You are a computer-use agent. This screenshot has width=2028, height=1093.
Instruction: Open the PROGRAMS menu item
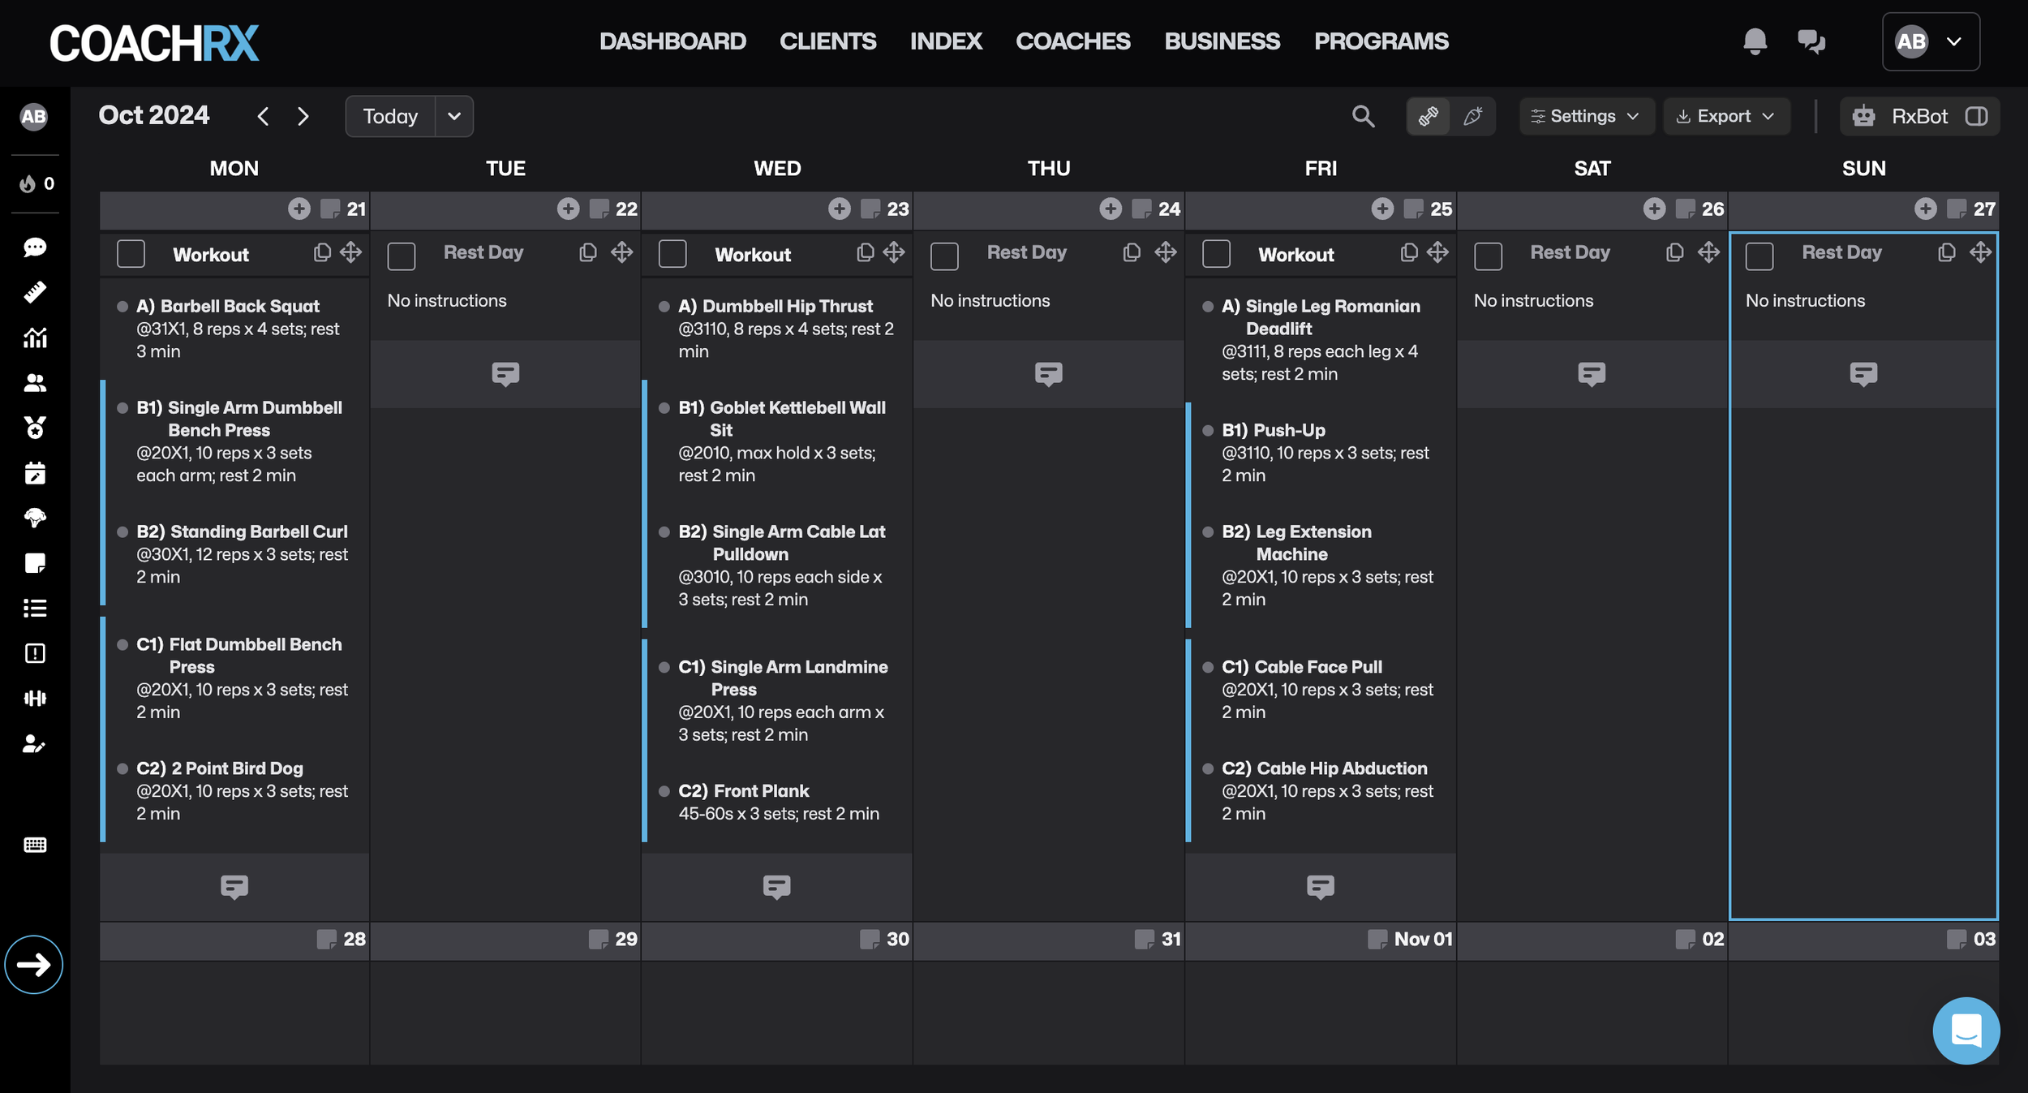click(1381, 41)
